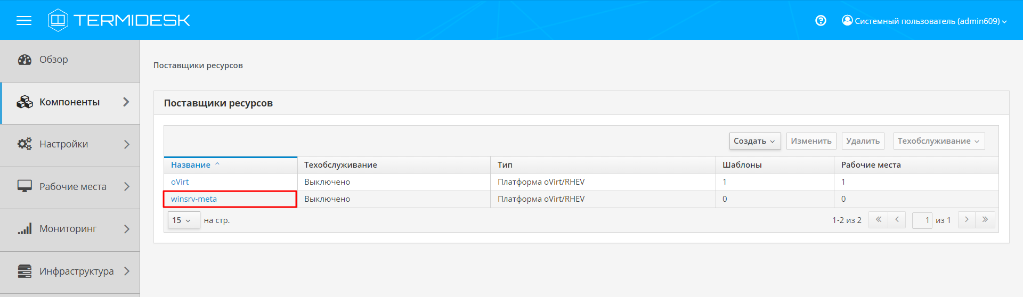Image resolution: width=1023 pixels, height=297 pixels.
Task: Open the Техобслуживание dropdown button
Action: pos(938,141)
